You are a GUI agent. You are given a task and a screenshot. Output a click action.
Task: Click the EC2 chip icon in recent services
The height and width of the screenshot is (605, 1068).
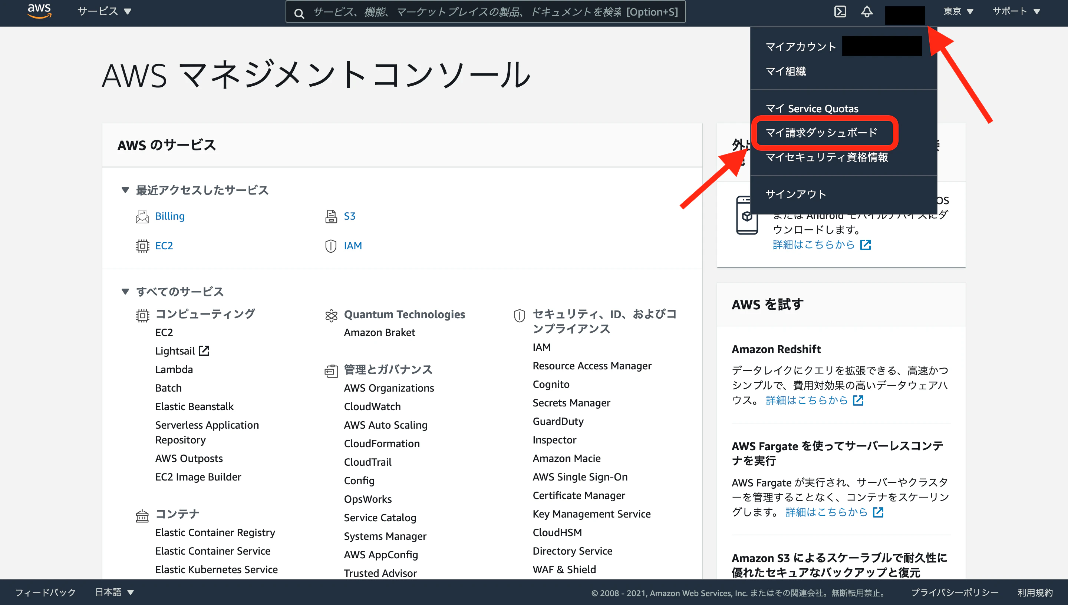[142, 246]
